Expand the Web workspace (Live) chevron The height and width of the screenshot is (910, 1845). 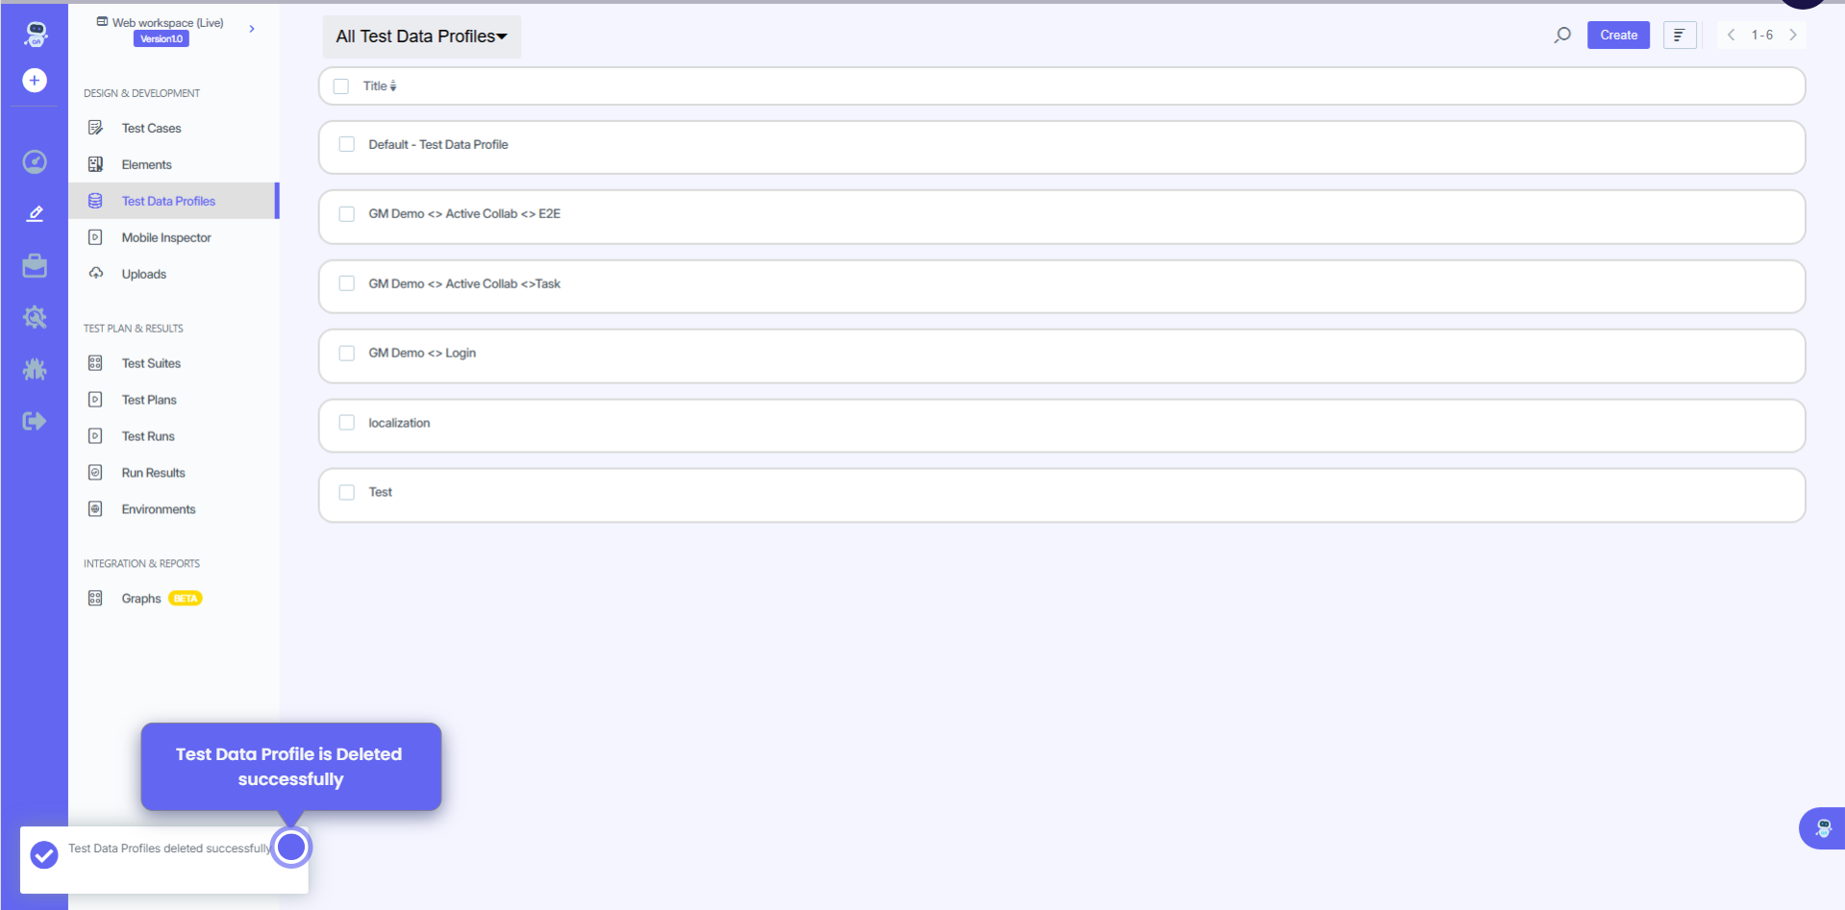252,29
